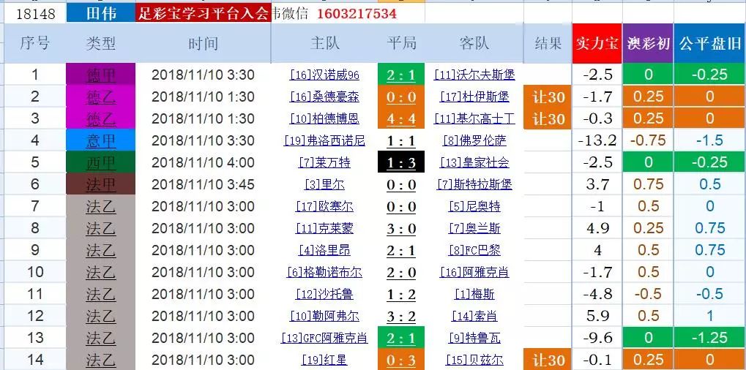746x370 pixels.
Task: Click the 3:2 score in 勒阿弗尔 row
Action: pos(401,317)
